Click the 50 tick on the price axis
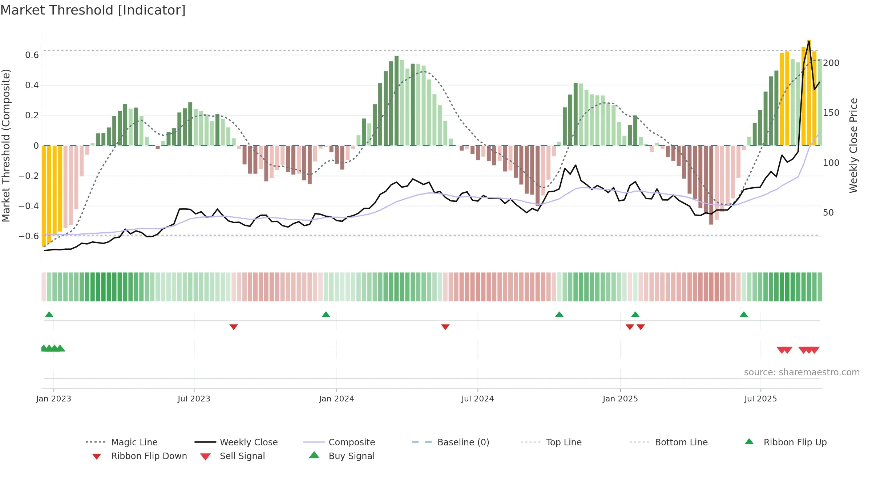Image resolution: width=872 pixels, height=490 pixels. 828,212
